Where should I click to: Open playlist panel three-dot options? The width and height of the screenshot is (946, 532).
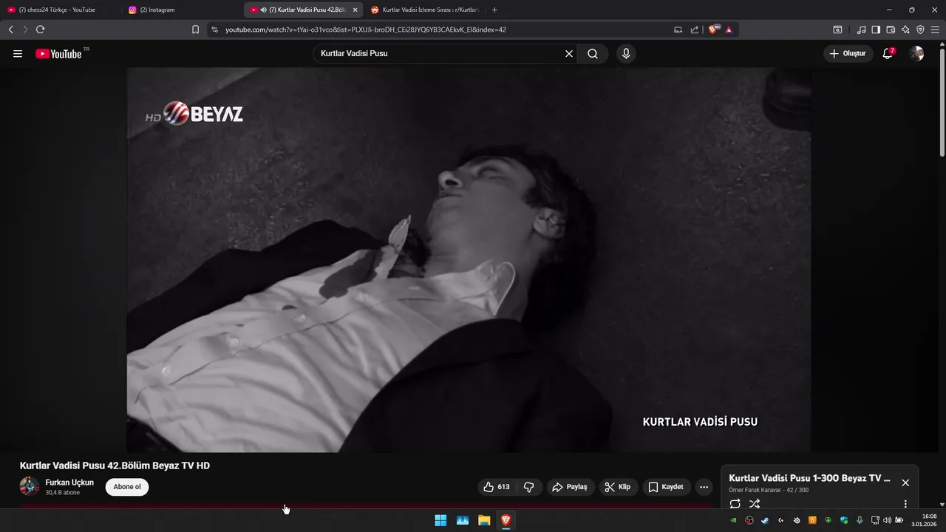[905, 504]
